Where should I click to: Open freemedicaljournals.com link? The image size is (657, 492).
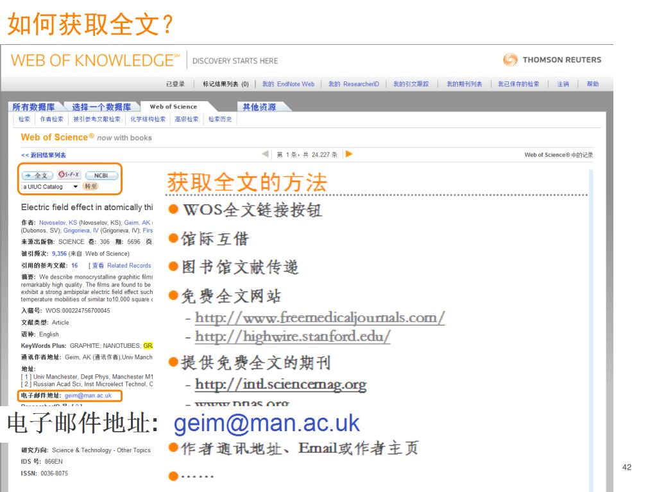[x=320, y=318]
